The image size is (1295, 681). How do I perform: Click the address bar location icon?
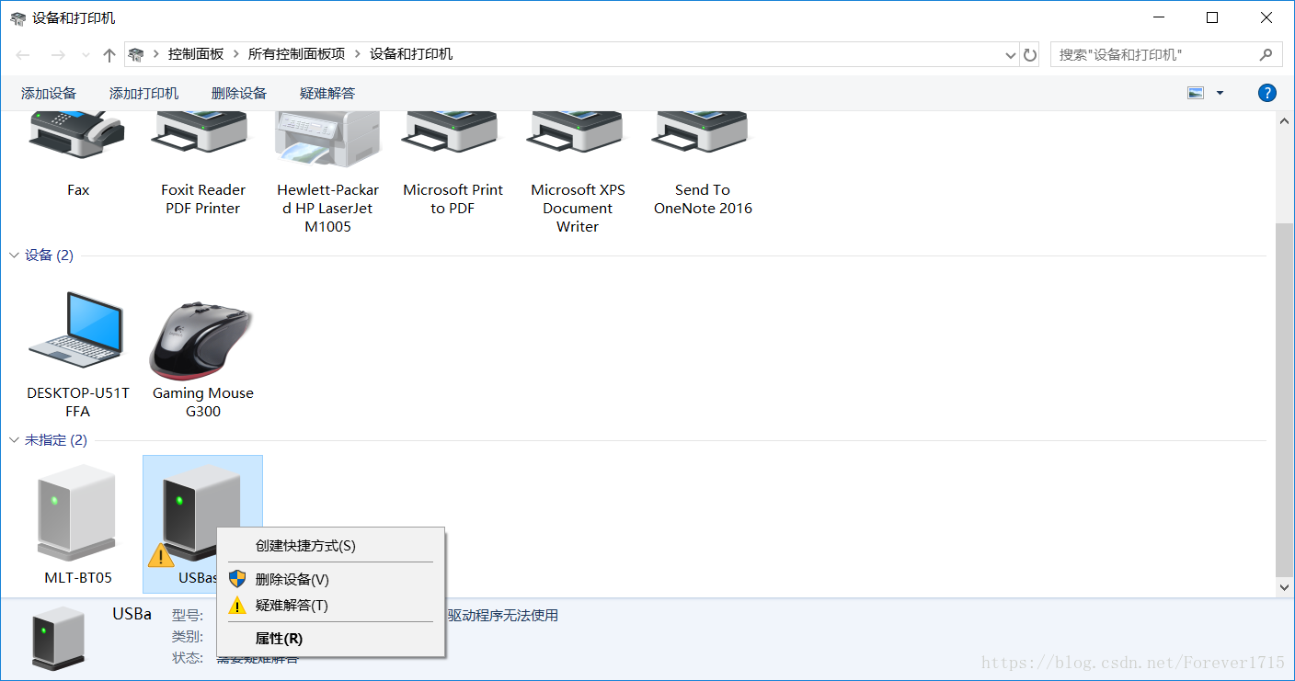[x=136, y=55]
